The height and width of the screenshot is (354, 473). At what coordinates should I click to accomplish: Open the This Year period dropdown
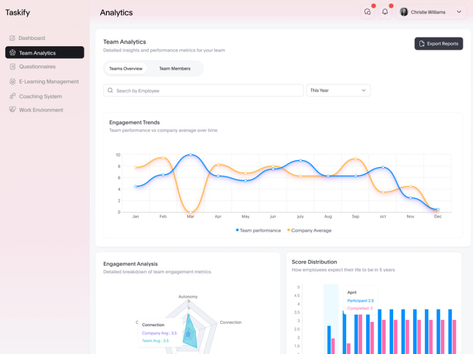coord(338,90)
